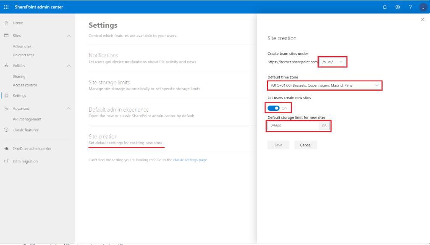Click the OneDrive admin center cloud icon
Viewport: 430px width, 245px height.
tap(6, 148)
